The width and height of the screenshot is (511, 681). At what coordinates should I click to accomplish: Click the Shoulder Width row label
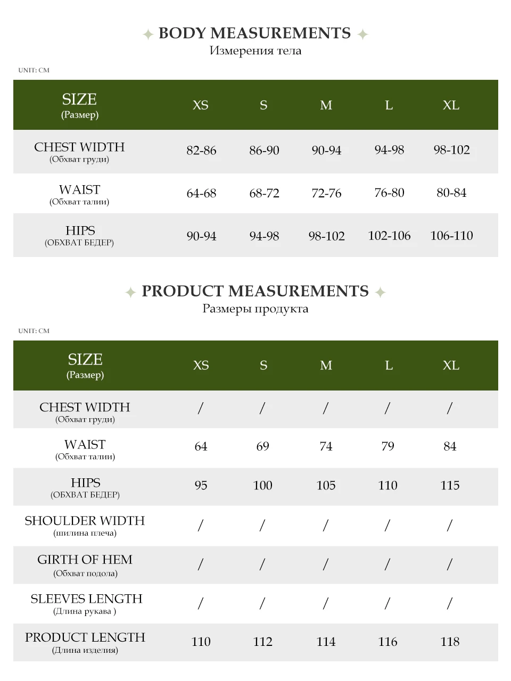[x=85, y=521]
